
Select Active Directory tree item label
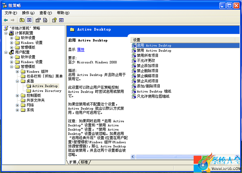pyautogui.click(x=47, y=91)
